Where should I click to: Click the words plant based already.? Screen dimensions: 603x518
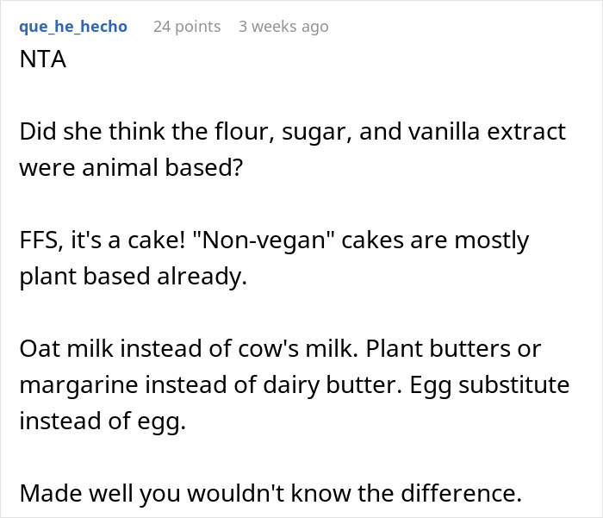[133, 277]
